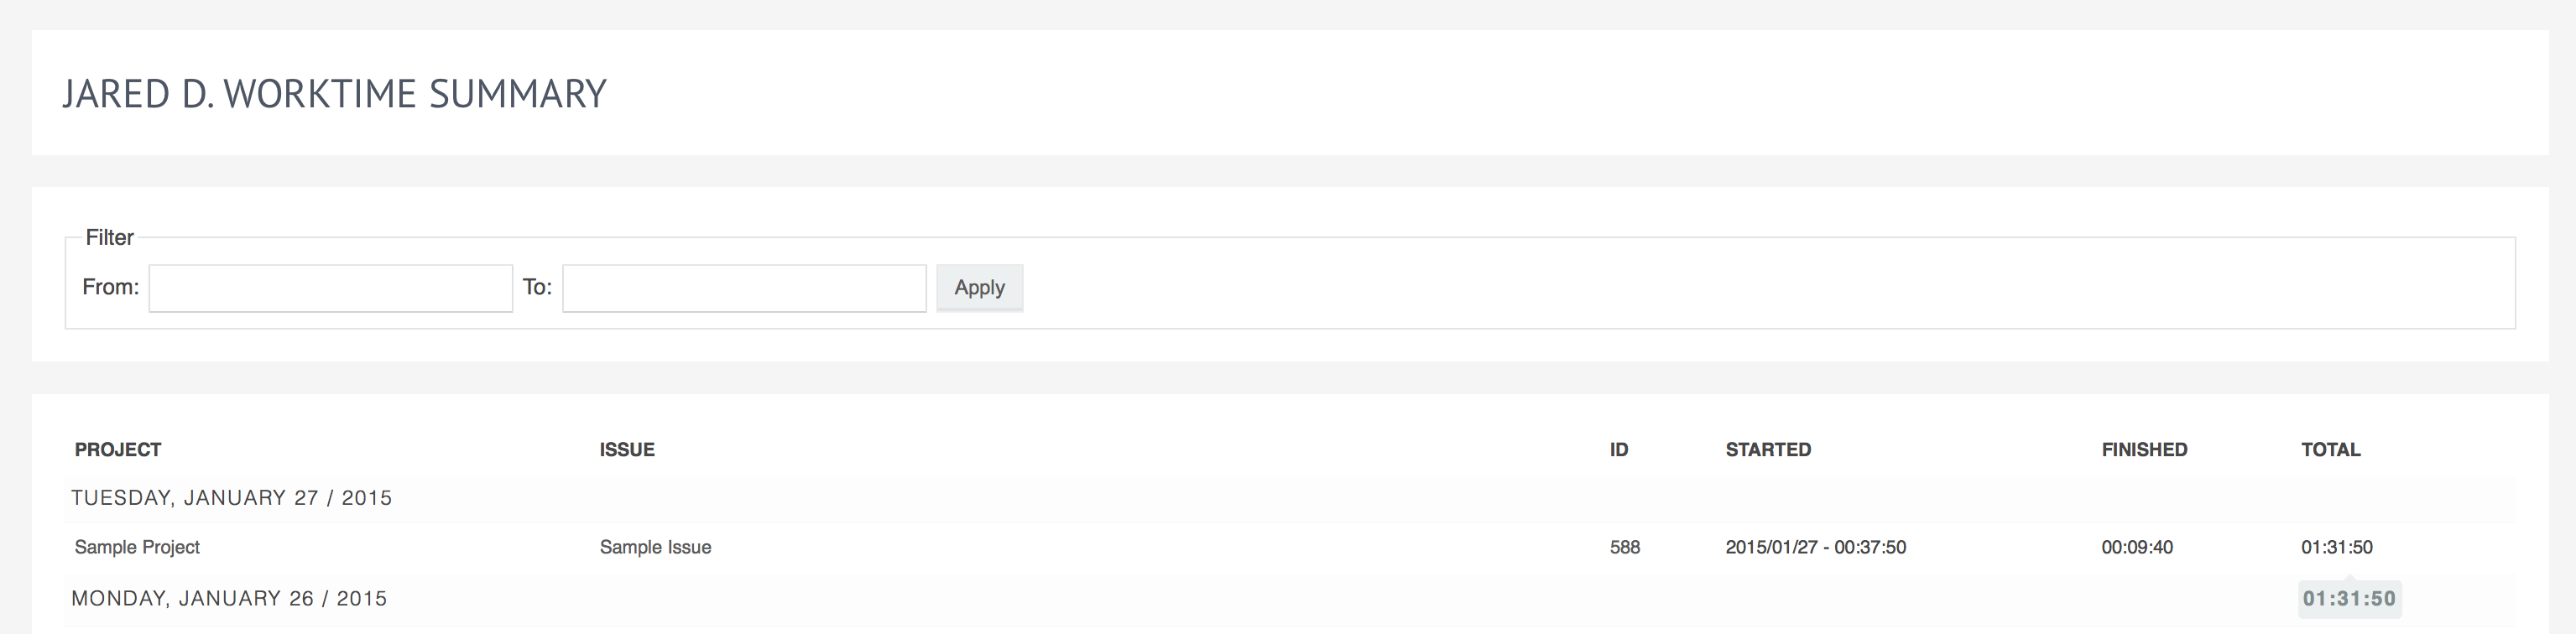The width and height of the screenshot is (2576, 634).
Task: Select the Monday, January 26 / 2015 row
Action: click(1289, 599)
